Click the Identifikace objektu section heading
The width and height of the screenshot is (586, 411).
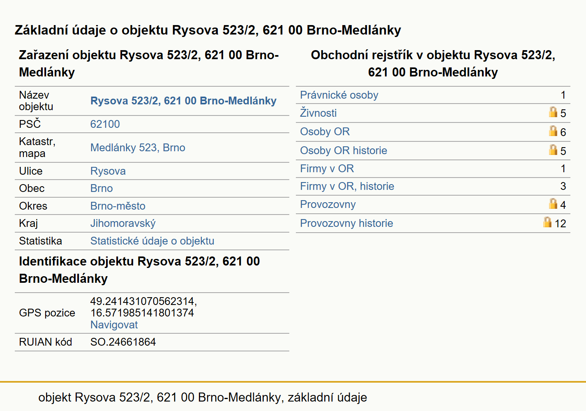pyautogui.click(x=139, y=270)
